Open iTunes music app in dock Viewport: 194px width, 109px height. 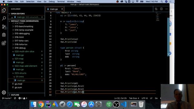click(84, 104)
